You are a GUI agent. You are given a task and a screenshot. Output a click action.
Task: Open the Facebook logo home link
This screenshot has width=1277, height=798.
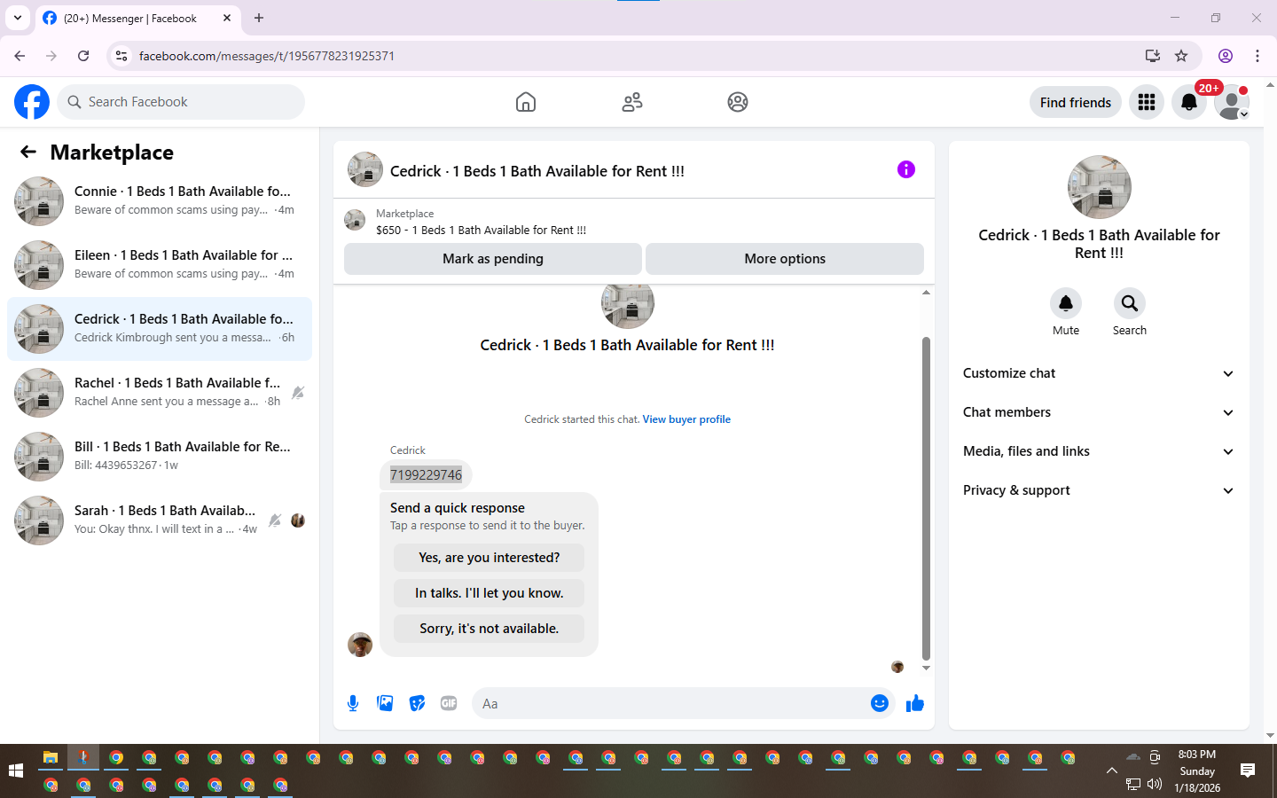point(32,102)
